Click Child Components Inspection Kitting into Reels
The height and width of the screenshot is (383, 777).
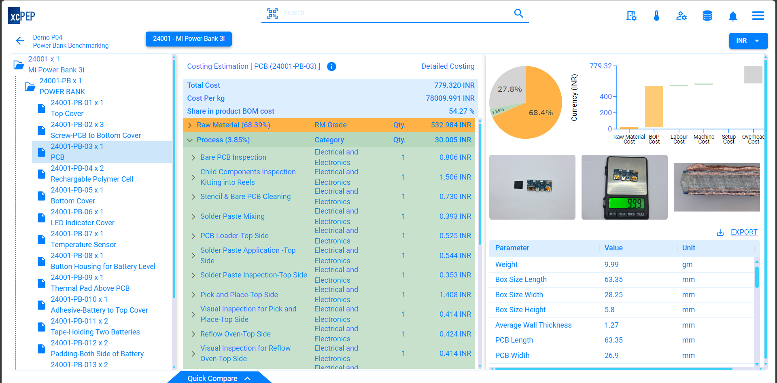pyautogui.click(x=248, y=177)
